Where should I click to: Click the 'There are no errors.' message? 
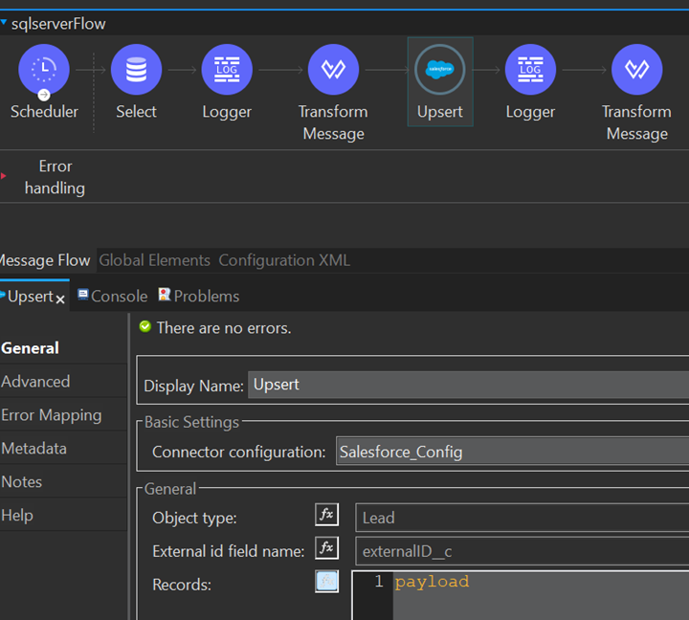(224, 328)
